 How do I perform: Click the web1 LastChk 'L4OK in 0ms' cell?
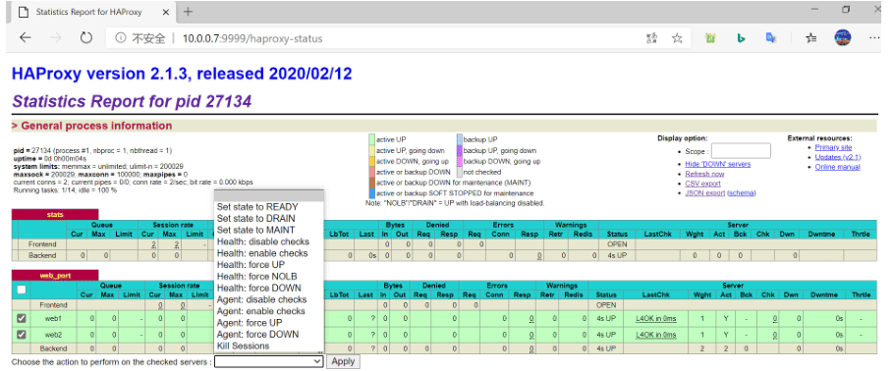coord(655,319)
